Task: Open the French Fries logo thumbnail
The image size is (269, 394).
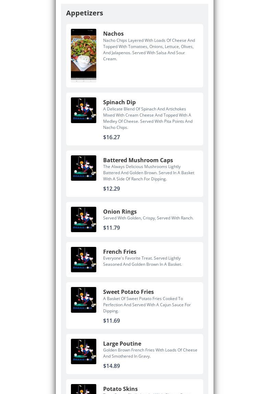Action: (x=83, y=260)
